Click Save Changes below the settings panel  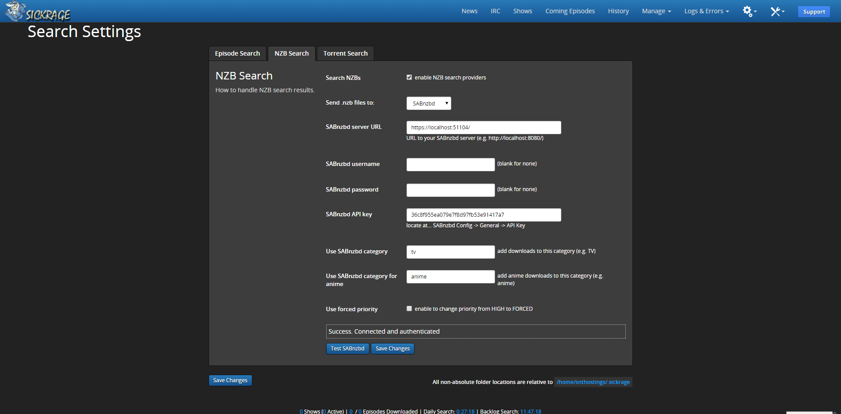click(230, 380)
